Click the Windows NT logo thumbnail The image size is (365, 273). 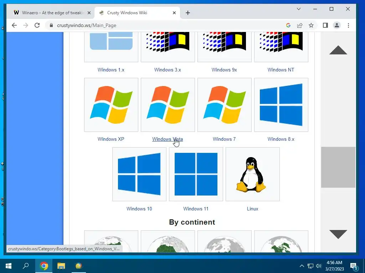click(281, 47)
